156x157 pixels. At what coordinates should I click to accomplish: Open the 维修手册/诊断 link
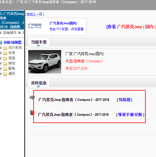130,114
